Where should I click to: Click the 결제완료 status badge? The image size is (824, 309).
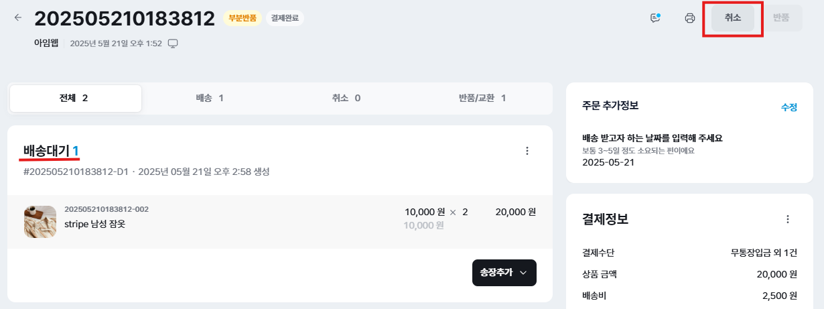pyautogui.click(x=285, y=18)
